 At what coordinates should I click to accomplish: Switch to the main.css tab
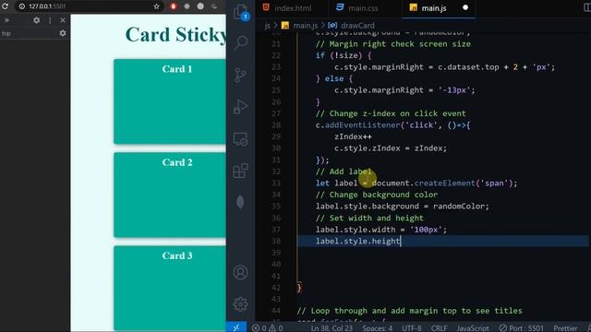[x=357, y=8]
